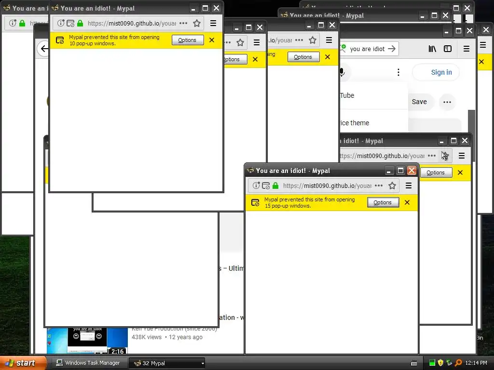The image size is (494, 370).
Task: Open Library icon in Google search window
Action: (432, 49)
